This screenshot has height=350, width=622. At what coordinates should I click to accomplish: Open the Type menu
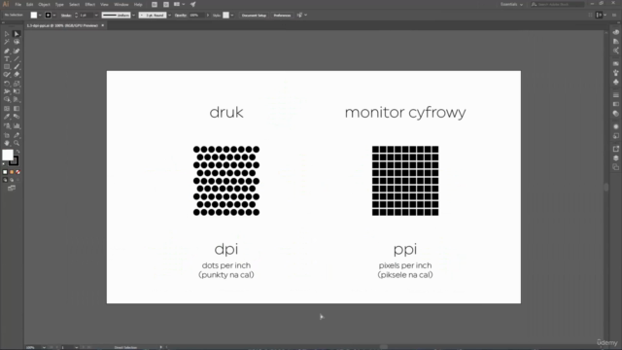click(x=59, y=4)
